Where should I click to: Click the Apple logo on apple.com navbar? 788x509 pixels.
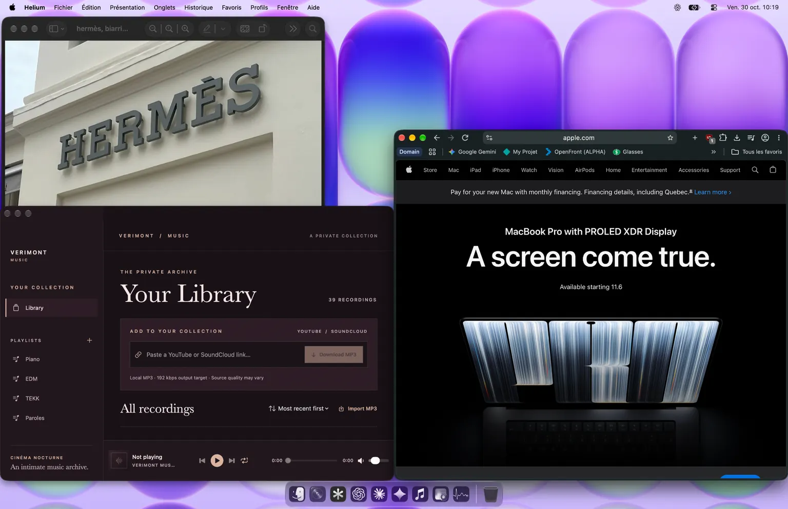tap(409, 170)
